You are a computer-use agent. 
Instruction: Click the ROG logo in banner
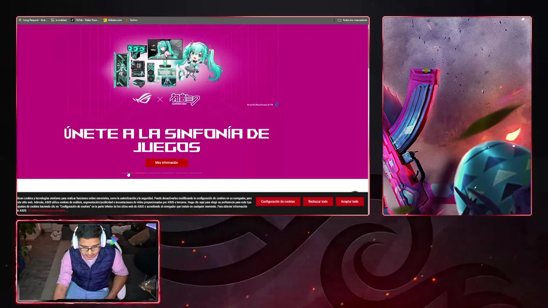(x=142, y=99)
